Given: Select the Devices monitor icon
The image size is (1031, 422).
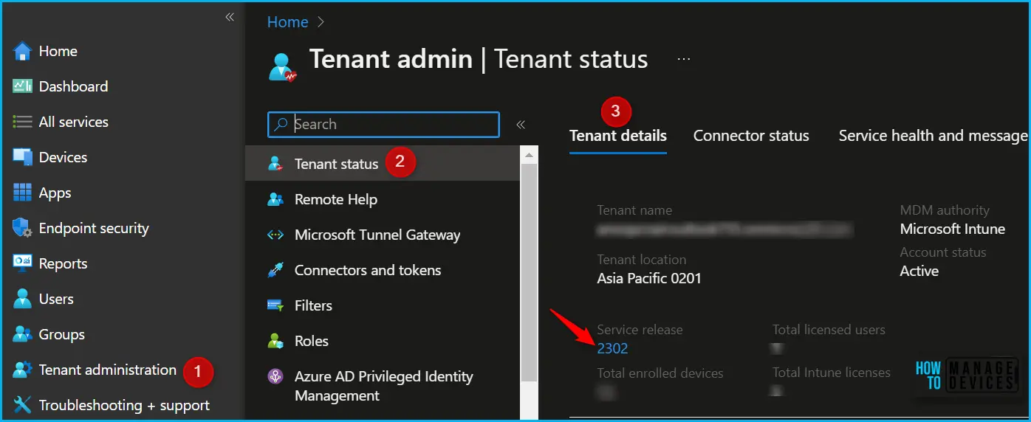Looking at the screenshot, I should [22, 157].
